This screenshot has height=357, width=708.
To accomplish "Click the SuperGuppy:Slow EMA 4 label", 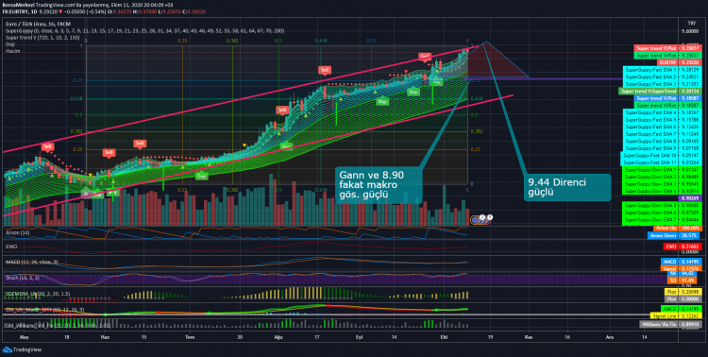I will click(x=662, y=191).
